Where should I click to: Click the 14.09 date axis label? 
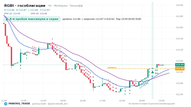24,100
